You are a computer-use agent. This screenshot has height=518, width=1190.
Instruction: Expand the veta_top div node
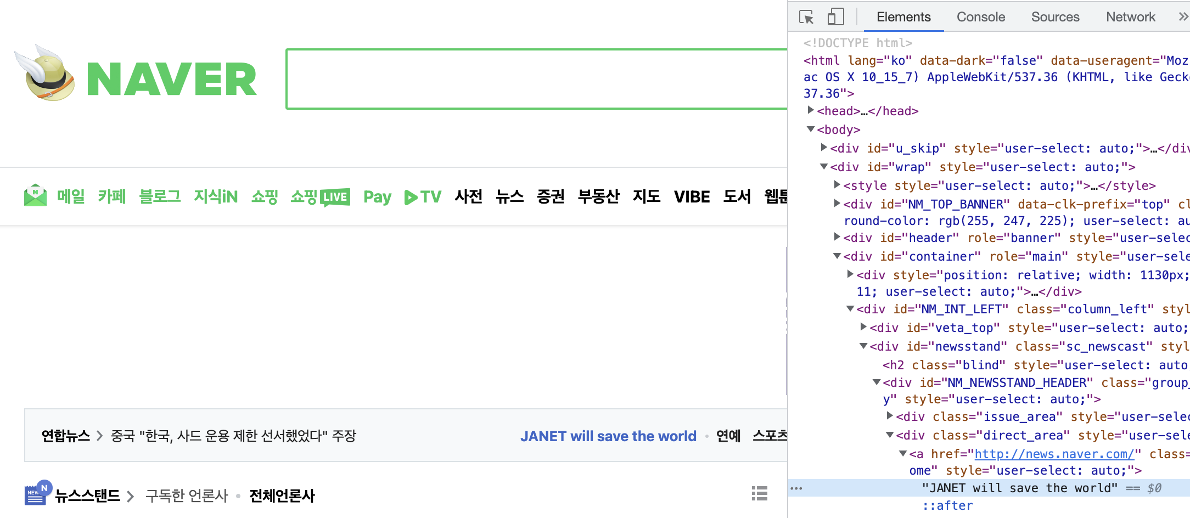[x=863, y=326]
